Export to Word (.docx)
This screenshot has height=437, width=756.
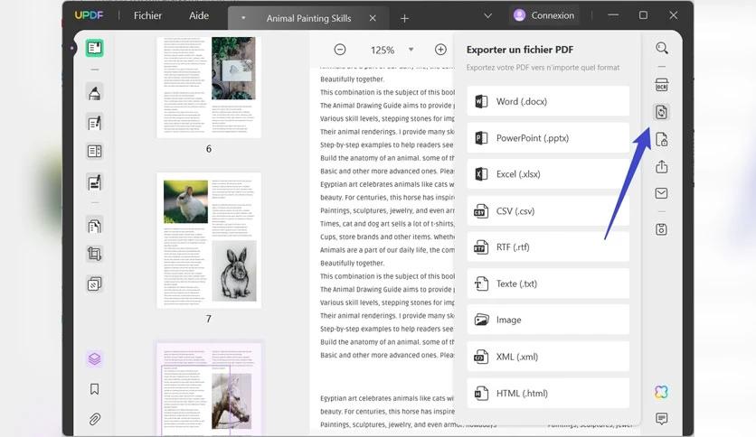pyautogui.click(x=548, y=101)
